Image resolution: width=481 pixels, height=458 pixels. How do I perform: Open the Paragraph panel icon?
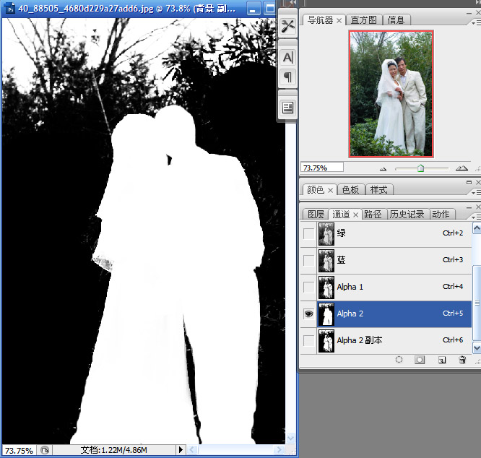[287, 77]
